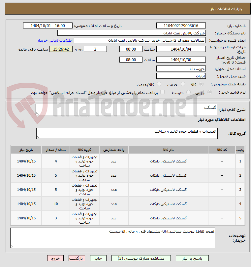Click the تاریخ نیاز column header

(x=26, y=150)
